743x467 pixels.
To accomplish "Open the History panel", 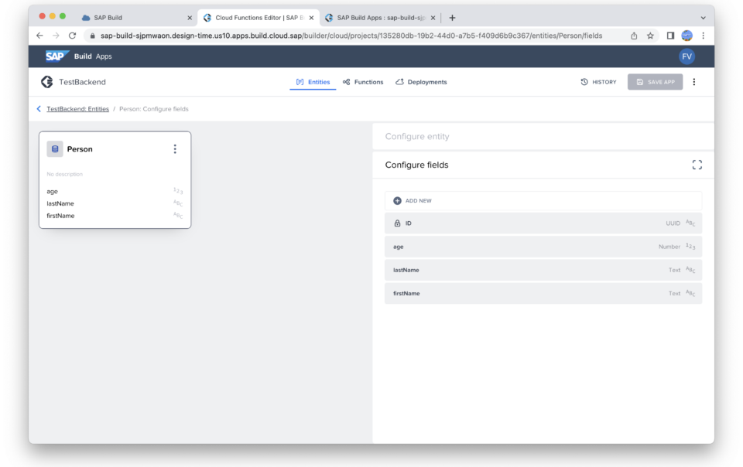I will (598, 82).
